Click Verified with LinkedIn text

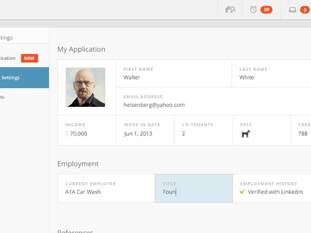(275, 192)
